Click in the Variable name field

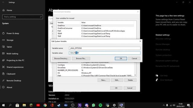(105, 48)
